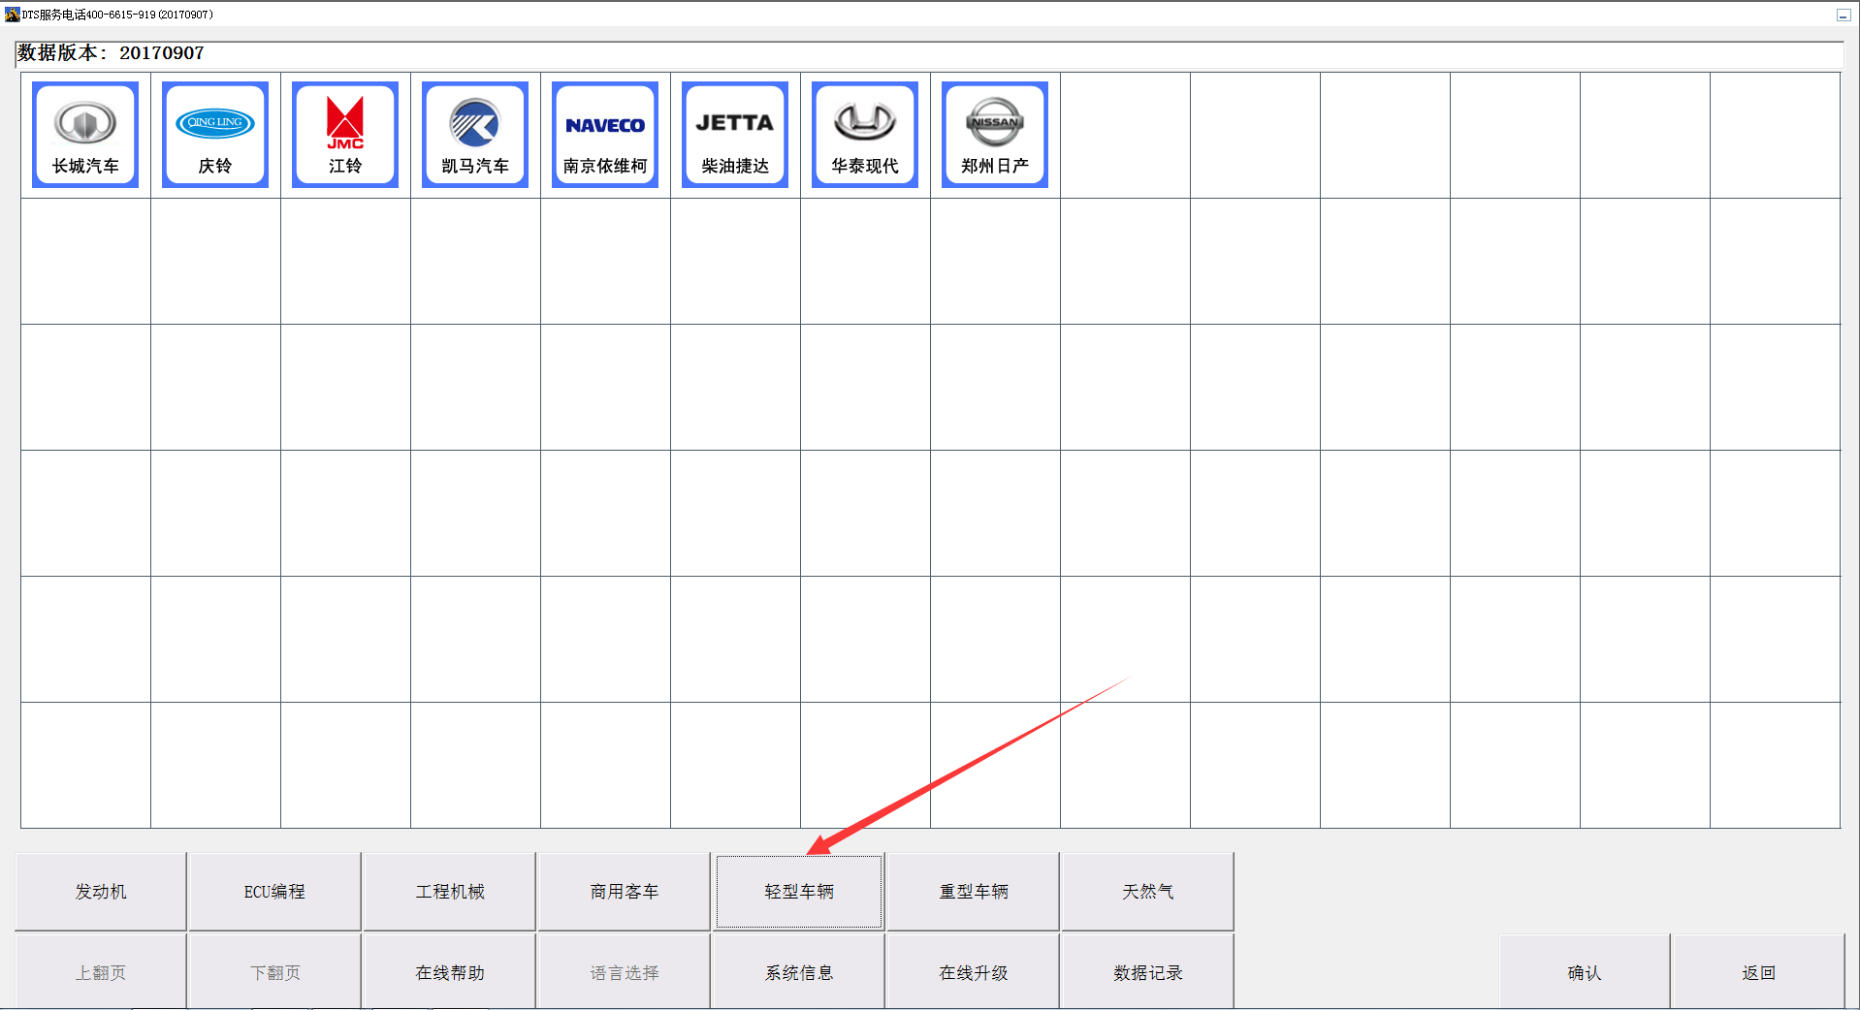Switch to 重型车辆 category

[x=974, y=892]
